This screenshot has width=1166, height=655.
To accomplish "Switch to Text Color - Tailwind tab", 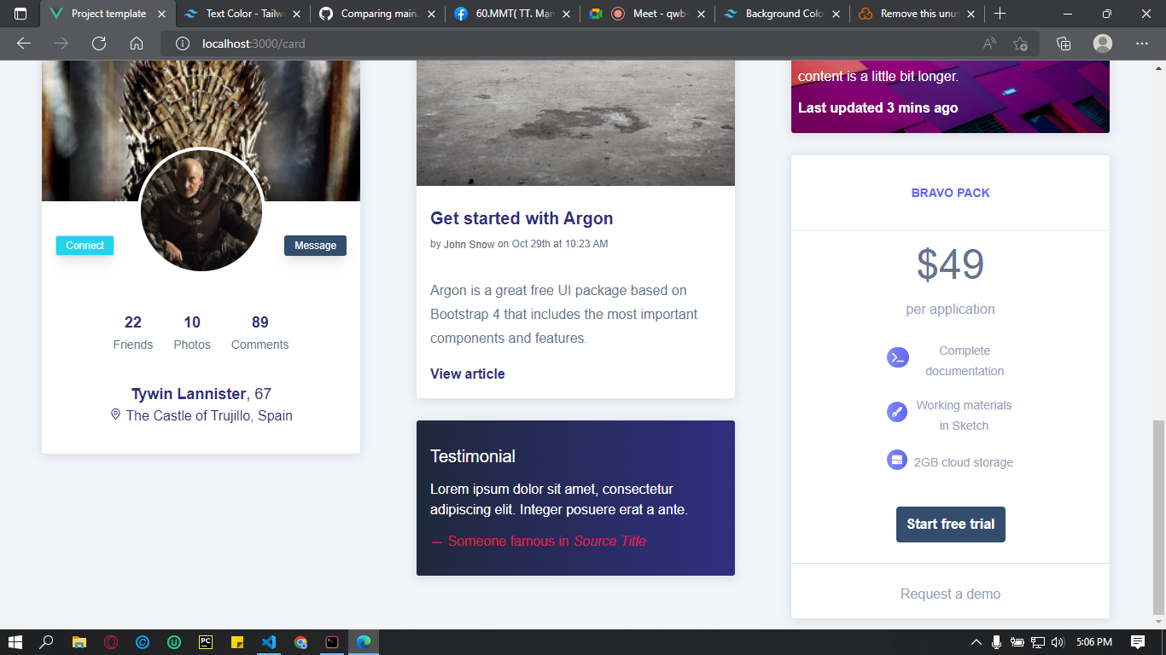I will (x=244, y=14).
